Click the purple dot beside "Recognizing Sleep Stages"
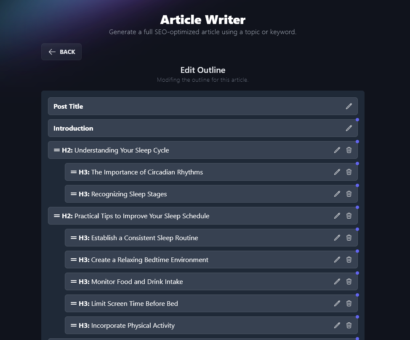Viewport: 410px width, 340px height. 357,185
